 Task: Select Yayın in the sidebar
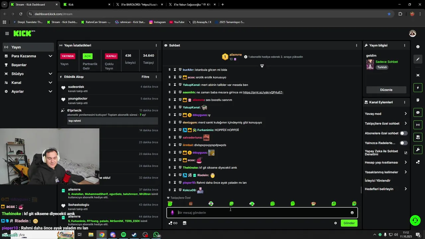[x=28, y=47]
